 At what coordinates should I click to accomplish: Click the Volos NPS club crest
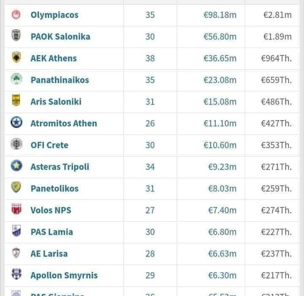click(x=16, y=210)
